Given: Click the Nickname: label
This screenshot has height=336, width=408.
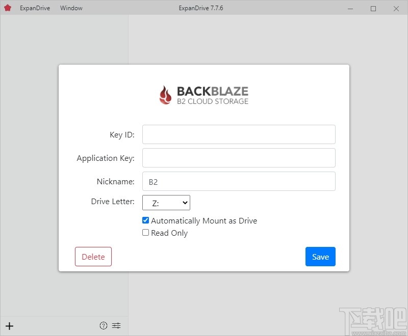Looking at the screenshot, I should pyautogui.click(x=116, y=182).
